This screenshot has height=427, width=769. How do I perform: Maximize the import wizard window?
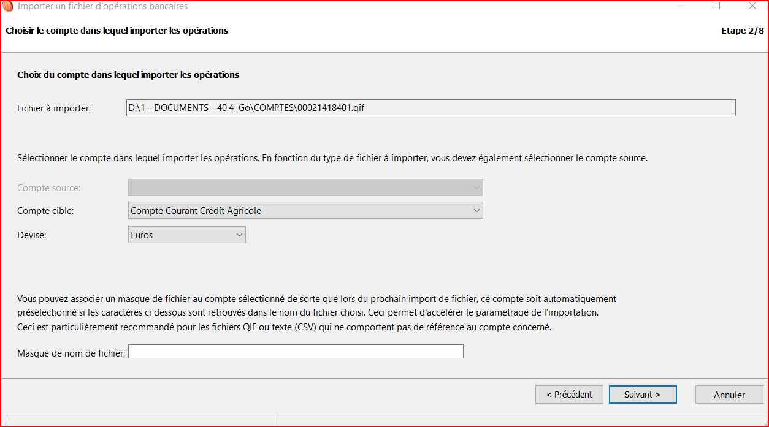[x=716, y=6]
